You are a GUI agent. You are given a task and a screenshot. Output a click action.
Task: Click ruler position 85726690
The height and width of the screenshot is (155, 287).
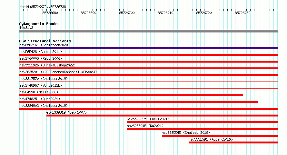(88, 13)
